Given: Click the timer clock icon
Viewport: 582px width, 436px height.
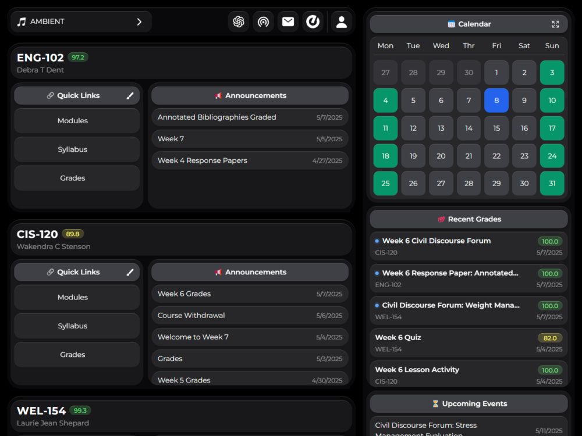Looking at the screenshot, I should point(313,22).
